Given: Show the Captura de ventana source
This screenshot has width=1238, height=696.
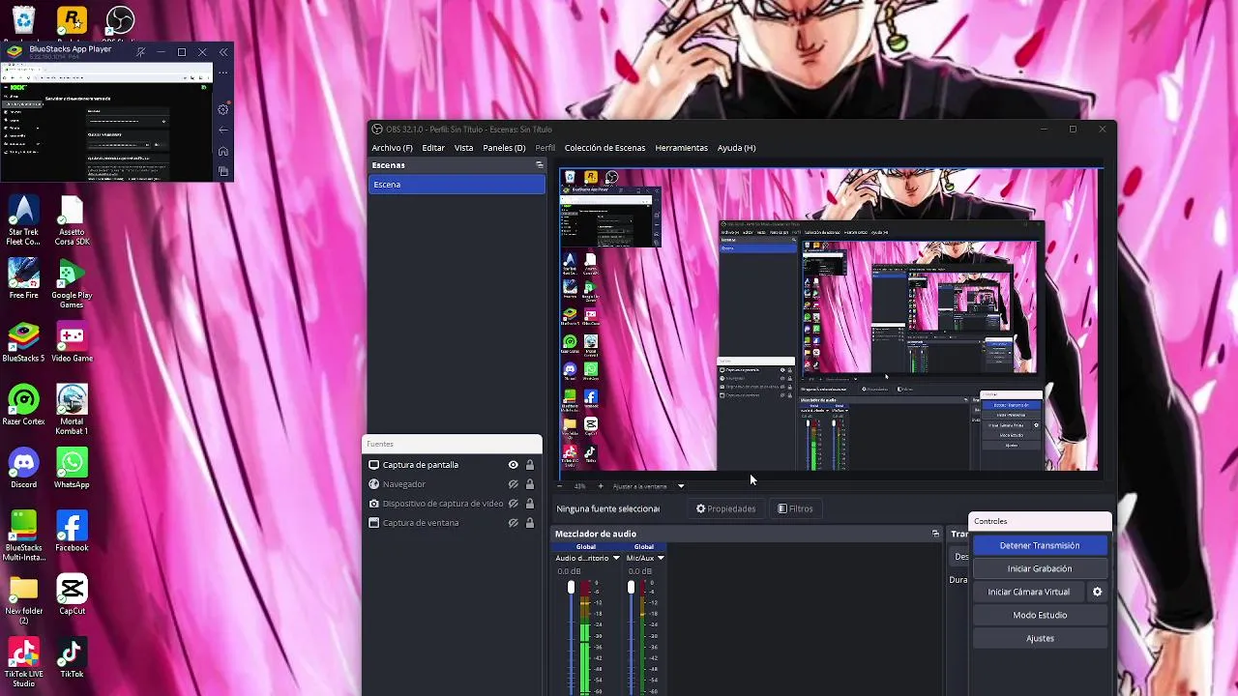Looking at the screenshot, I should point(514,523).
